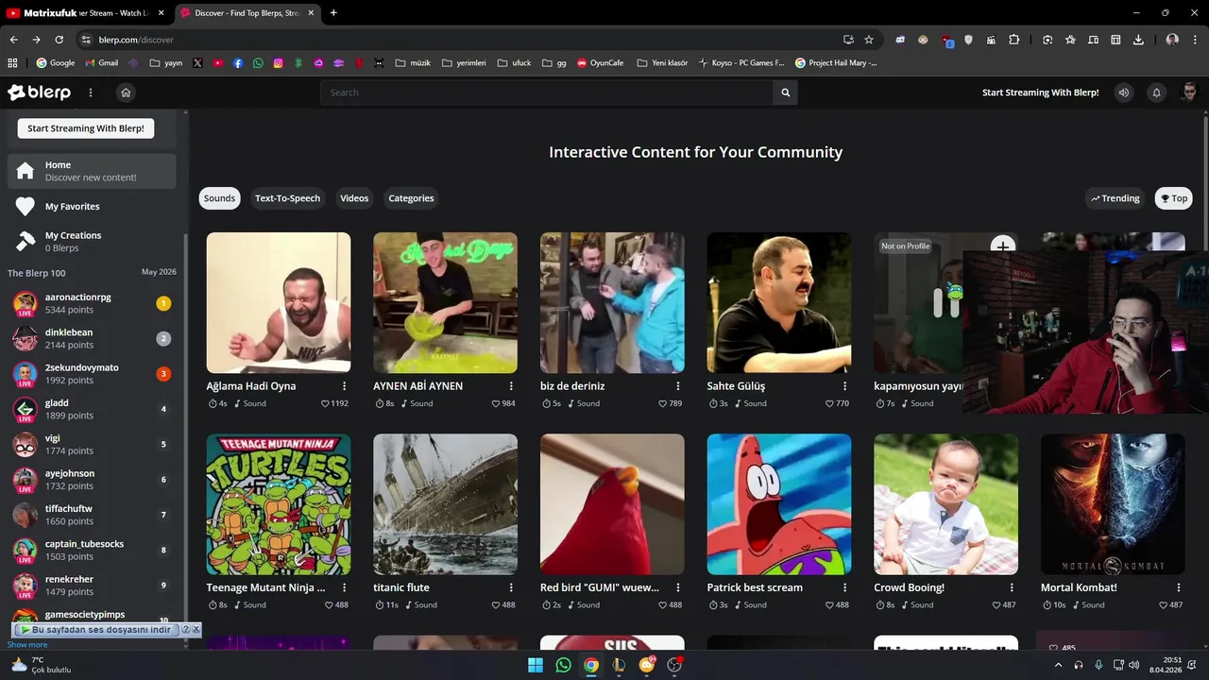Open WhatsApp from the taskbar

564,665
